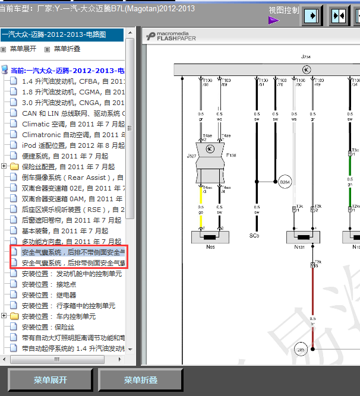Viewport: 360px width, 396px height.
Task: Click document icon for 3.0 升汽油发动机, CNGA
Action: (14, 102)
